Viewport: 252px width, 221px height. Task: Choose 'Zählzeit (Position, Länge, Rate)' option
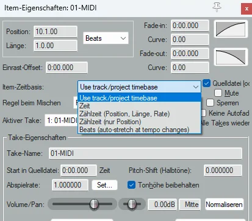(x=140, y=114)
